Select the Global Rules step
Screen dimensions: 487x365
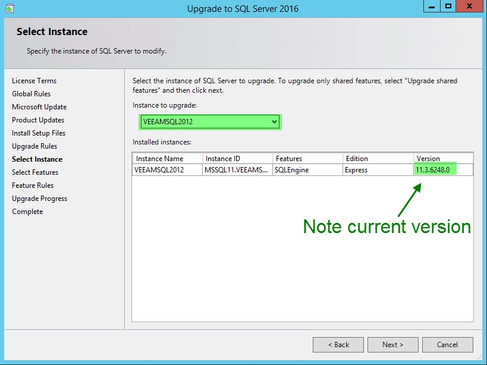tap(31, 94)
